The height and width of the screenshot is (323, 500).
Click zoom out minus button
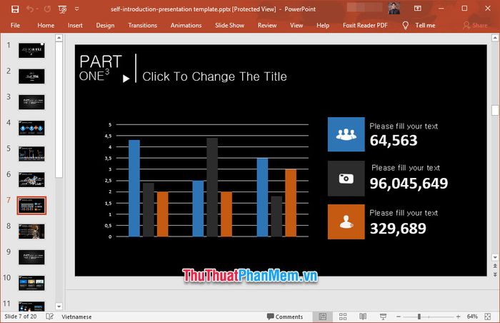(399, 317)
